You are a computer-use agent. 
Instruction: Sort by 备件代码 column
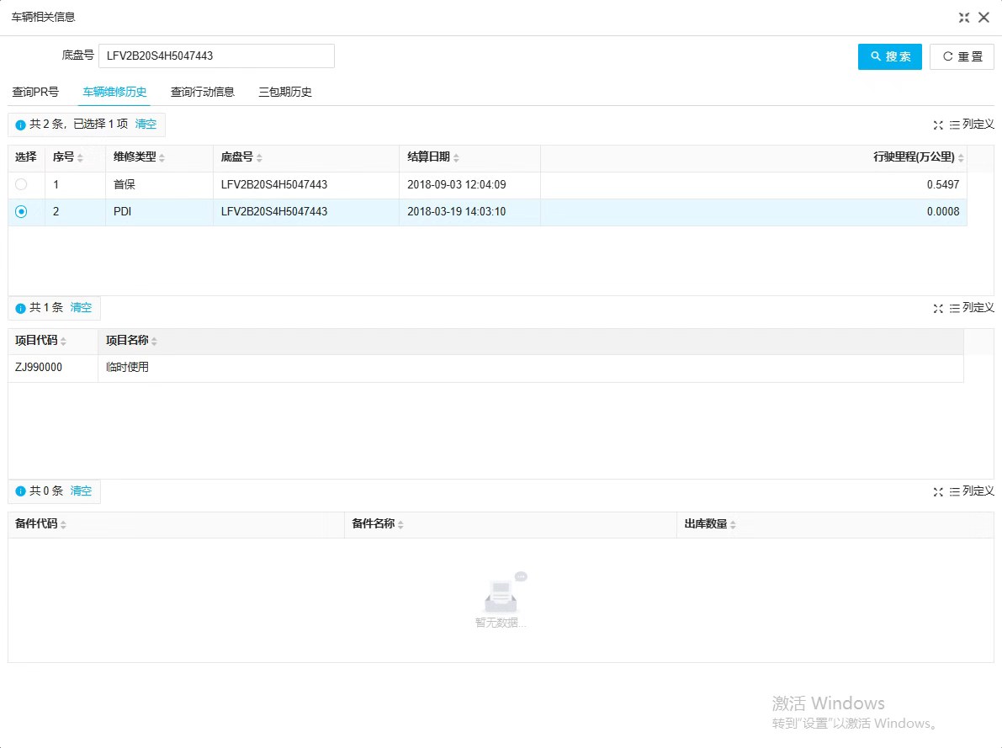pos(63,525)
